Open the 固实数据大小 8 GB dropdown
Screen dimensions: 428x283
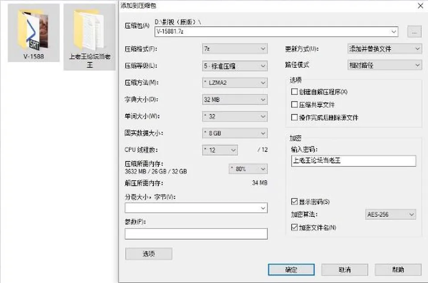tap(235, 133)
